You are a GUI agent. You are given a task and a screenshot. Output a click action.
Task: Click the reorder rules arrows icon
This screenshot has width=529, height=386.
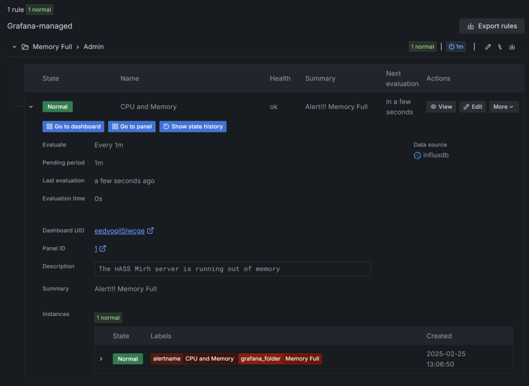click(500, 47)
